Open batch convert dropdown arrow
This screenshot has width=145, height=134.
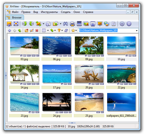click(x=61, y=24)
